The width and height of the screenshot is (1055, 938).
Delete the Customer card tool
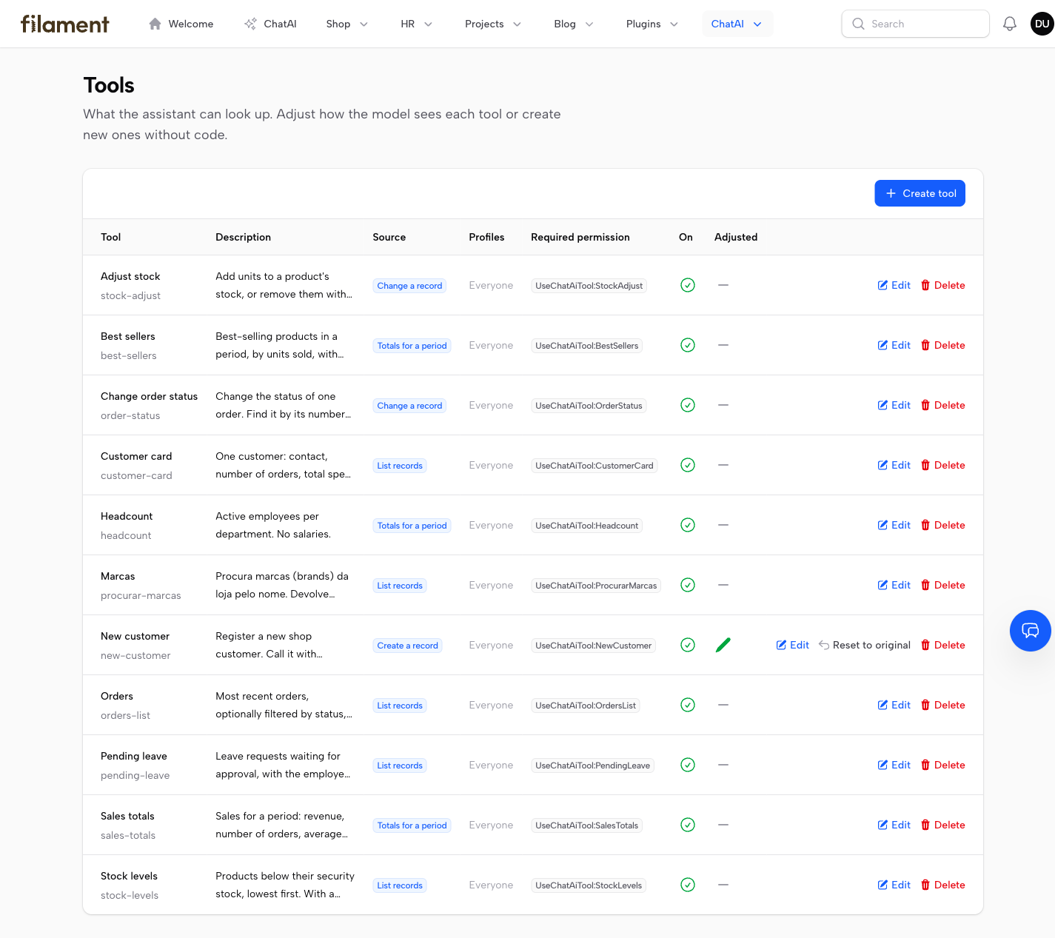pyautogui.click(x=942, y=465)
